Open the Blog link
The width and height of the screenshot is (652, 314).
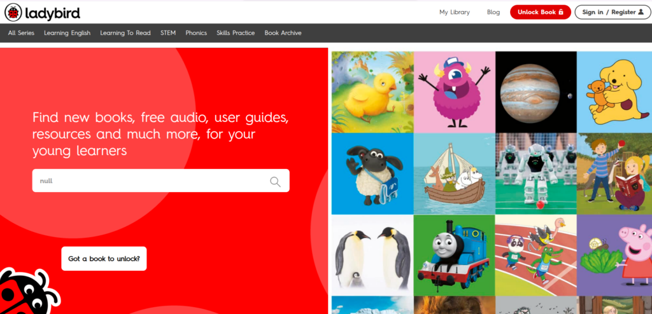493,12
